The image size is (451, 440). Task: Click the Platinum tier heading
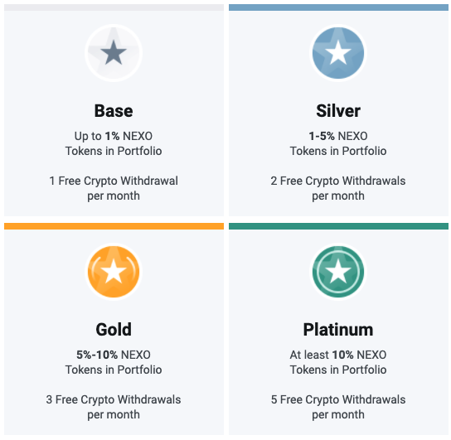tap(338, 330)
